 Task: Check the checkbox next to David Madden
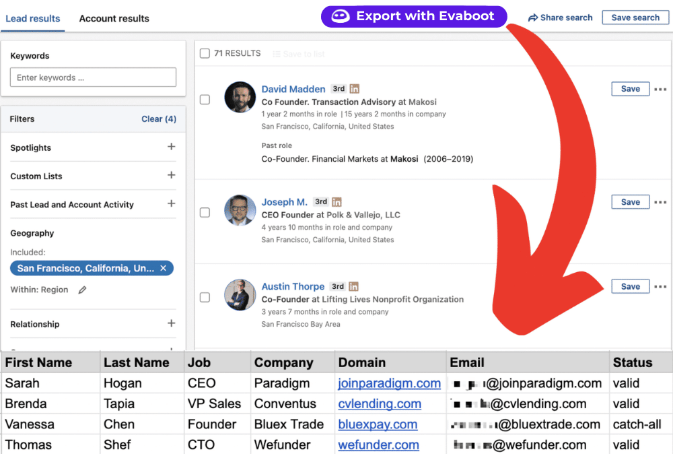[x=205, y=98]
